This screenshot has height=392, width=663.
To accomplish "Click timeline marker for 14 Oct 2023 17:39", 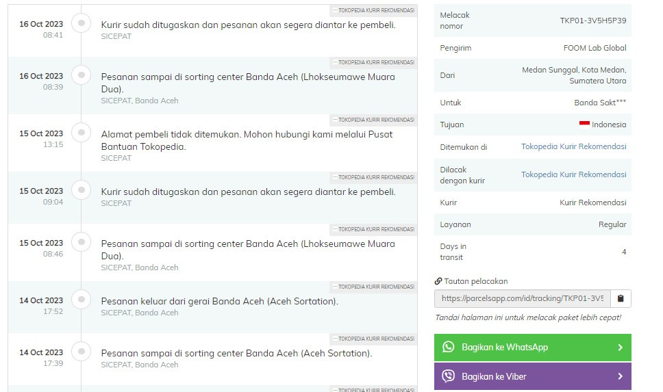I will (82, 351).
